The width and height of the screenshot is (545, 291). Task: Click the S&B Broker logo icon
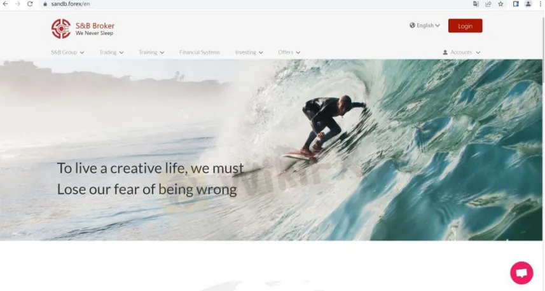pos(61,29)
